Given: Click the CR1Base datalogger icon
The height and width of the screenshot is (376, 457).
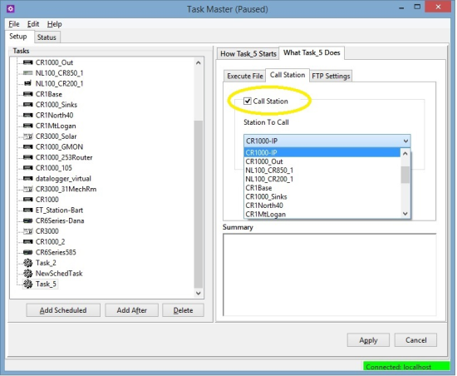Looking at the screenshot, I should coord(28,94).
